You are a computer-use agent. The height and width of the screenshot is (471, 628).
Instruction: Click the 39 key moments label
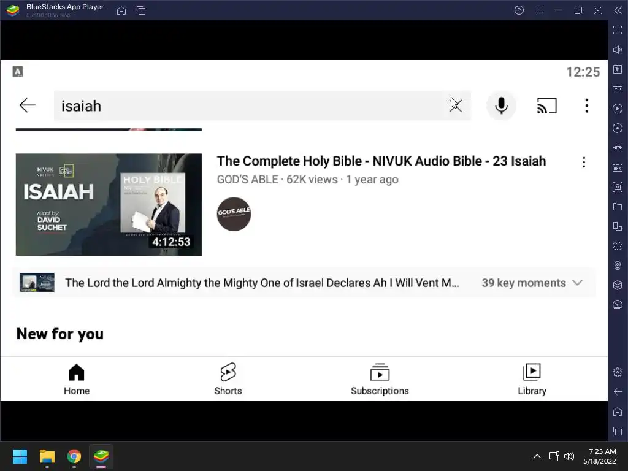[524, 283]
